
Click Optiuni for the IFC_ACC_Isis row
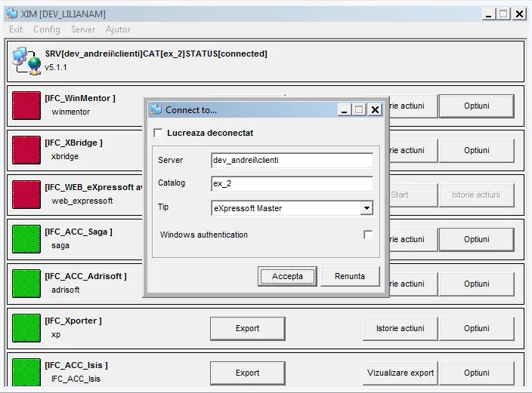point(477,373)
